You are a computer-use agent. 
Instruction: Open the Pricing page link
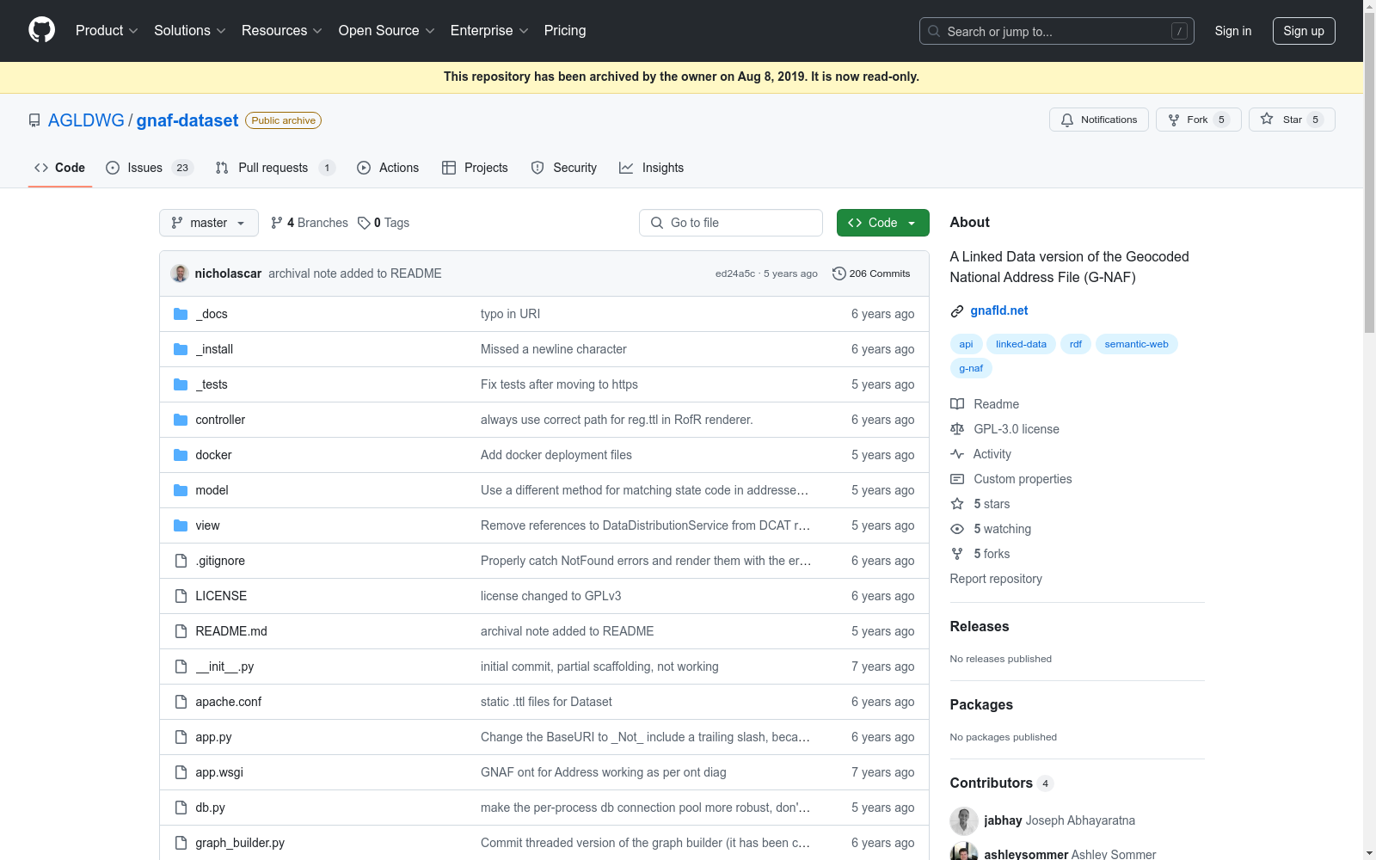[x=565, y=31]
